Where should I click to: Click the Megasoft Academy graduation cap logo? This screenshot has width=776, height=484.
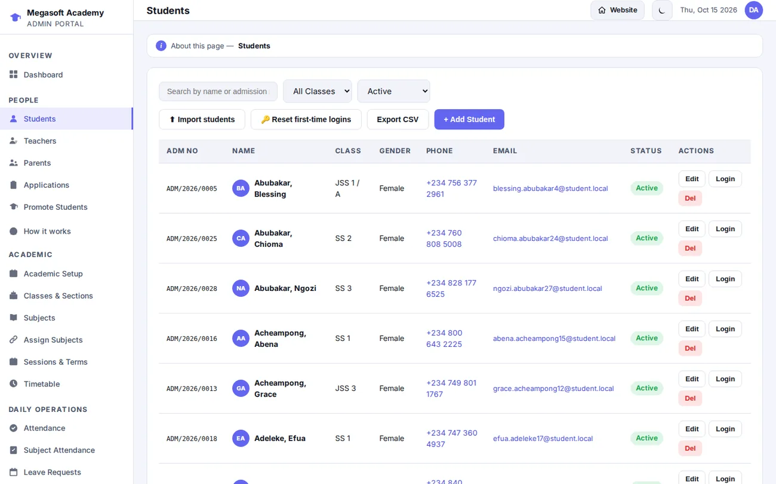tap(16, 18)
